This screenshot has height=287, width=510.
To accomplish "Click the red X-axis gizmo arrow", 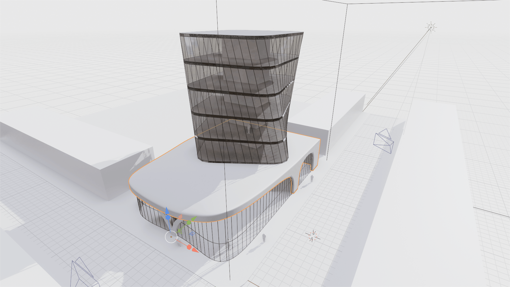I will pyautogui.click(x=195, y=250).
